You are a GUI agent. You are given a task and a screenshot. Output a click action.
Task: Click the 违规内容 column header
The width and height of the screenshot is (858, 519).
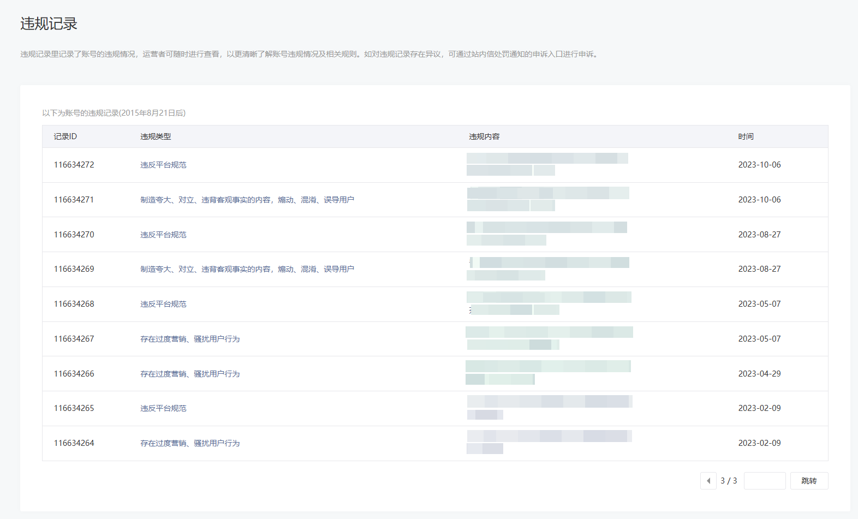coord(484,136)
